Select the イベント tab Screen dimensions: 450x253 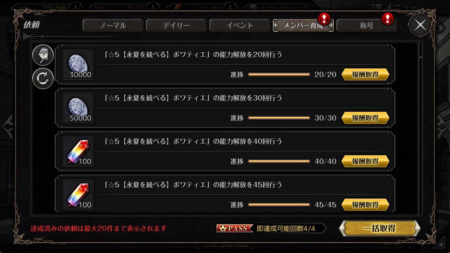click(240, 25)
